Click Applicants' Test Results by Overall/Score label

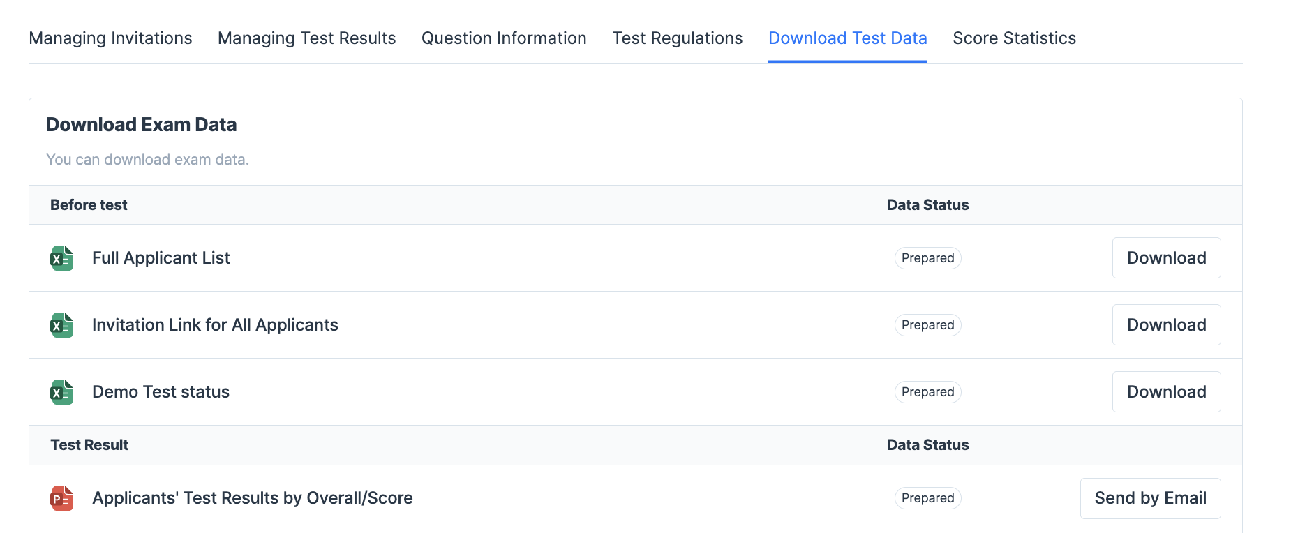click(252, 498)
